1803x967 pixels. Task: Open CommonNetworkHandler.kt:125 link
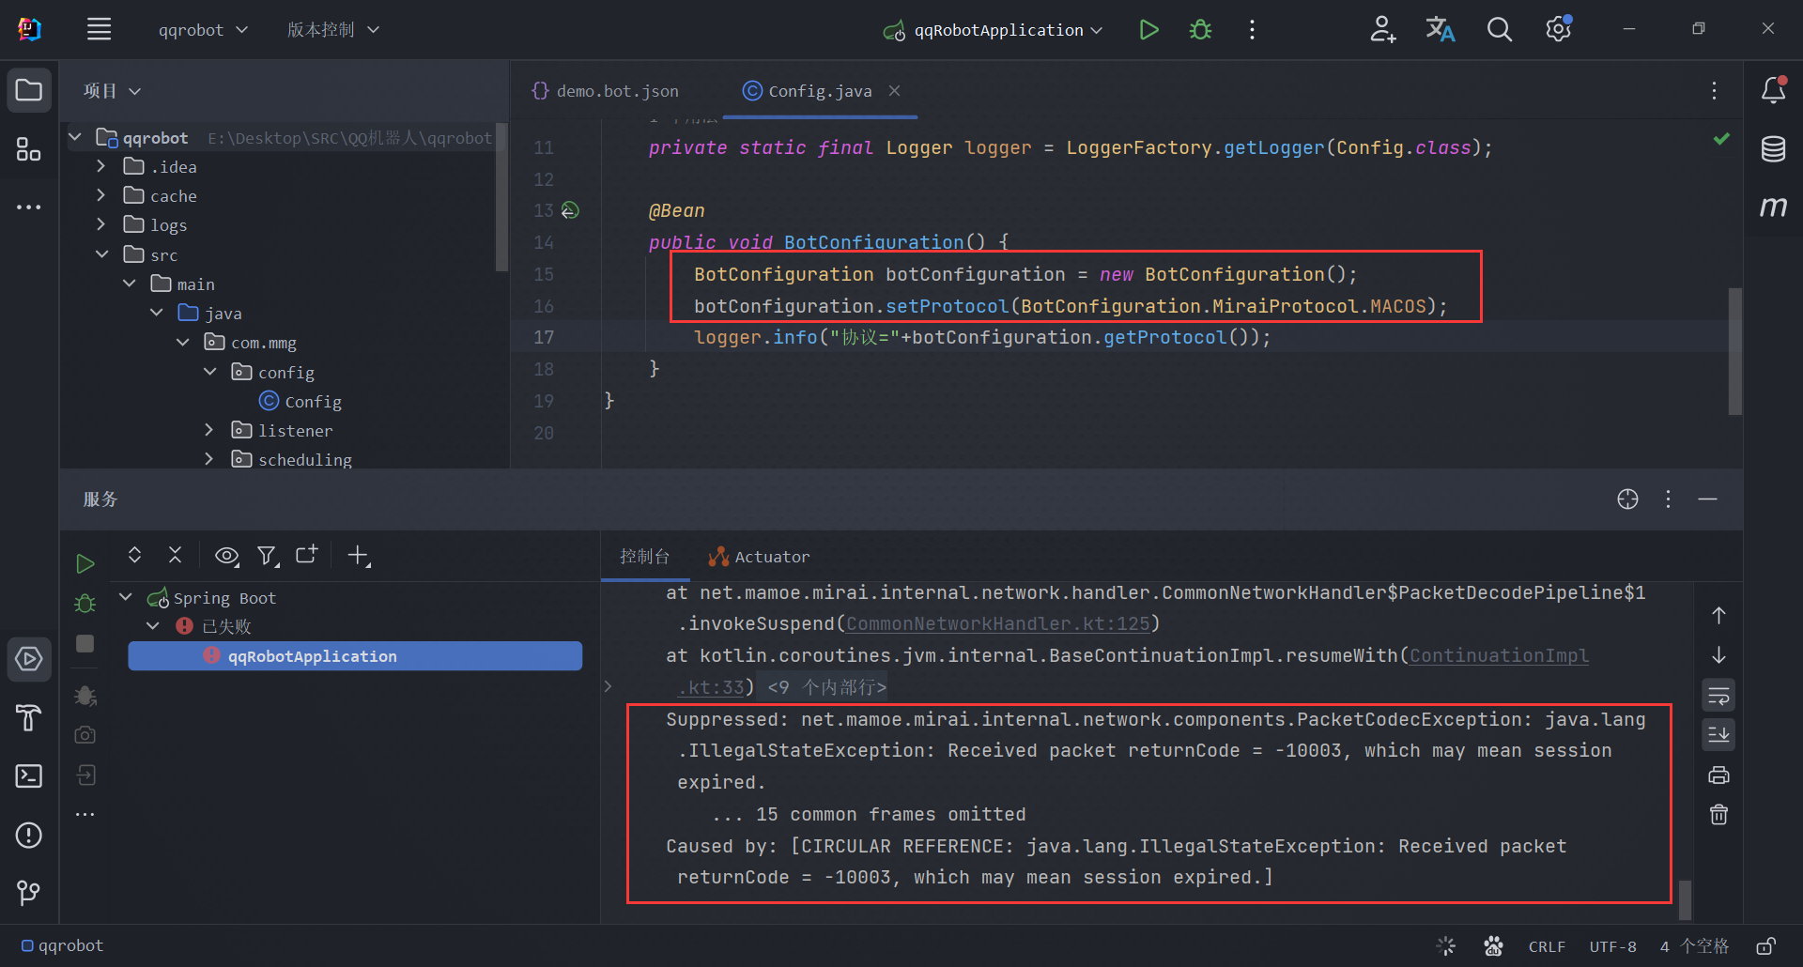coord(998,623)
